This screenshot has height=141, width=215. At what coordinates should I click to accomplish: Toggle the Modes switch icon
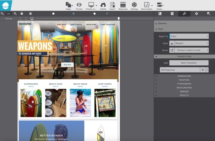click(x=159, y=5)
